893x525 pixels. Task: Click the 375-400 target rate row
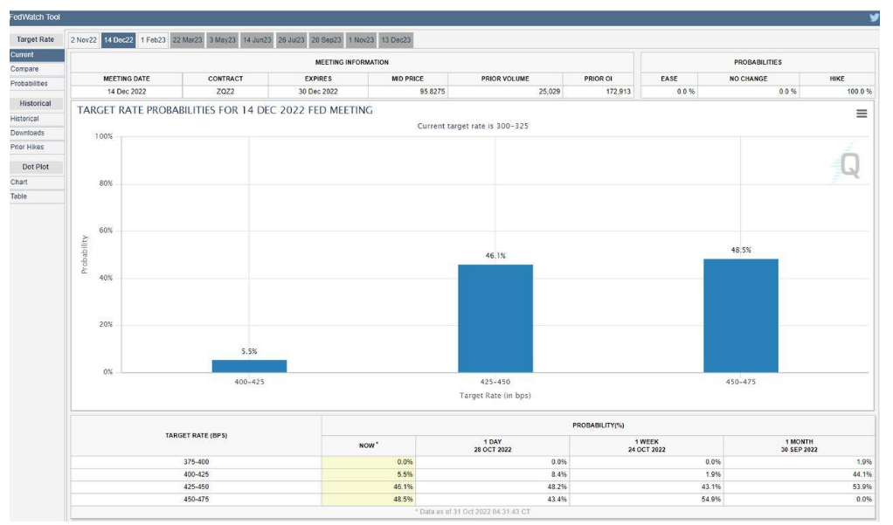click(x=473, y=462)
